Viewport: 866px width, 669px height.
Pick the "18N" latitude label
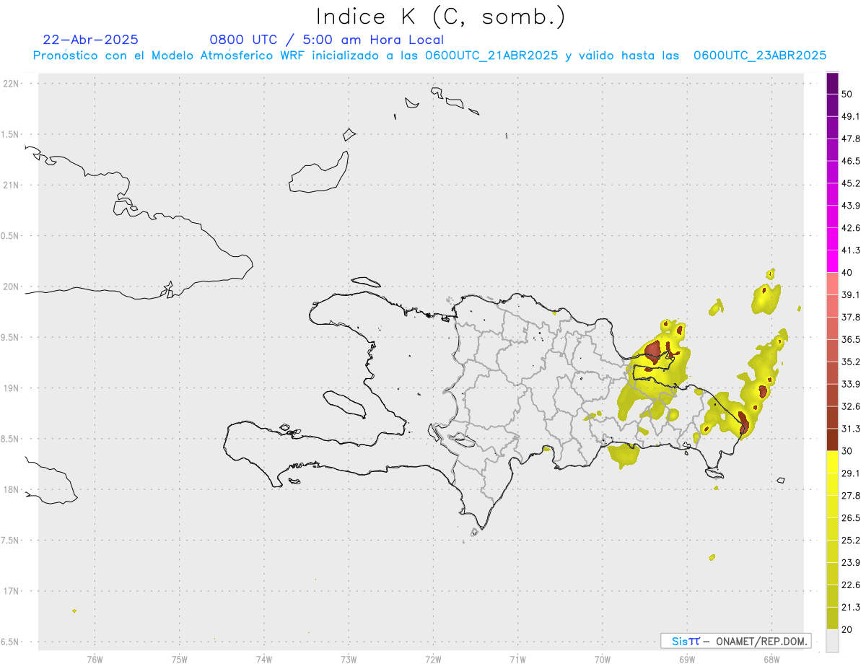(11, 489)
